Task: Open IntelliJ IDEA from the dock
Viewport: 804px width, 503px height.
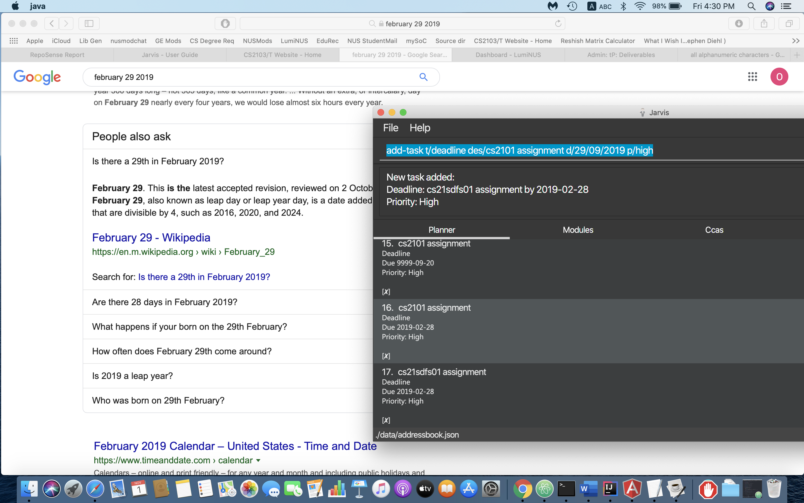Action: [610, 489]
